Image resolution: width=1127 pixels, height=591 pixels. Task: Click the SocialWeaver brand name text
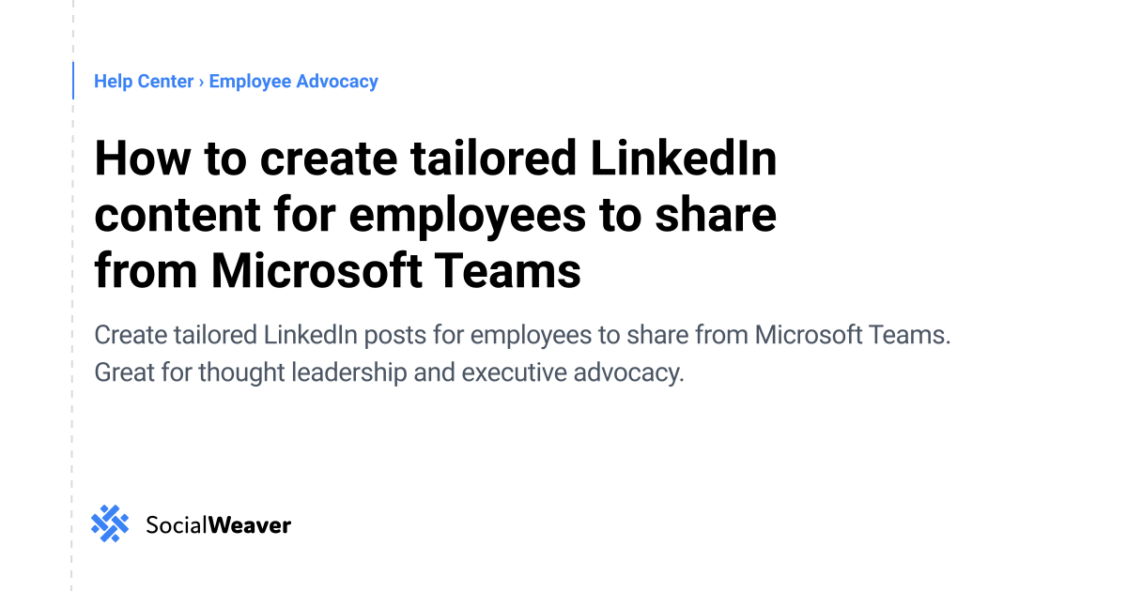tap(218, 524)
